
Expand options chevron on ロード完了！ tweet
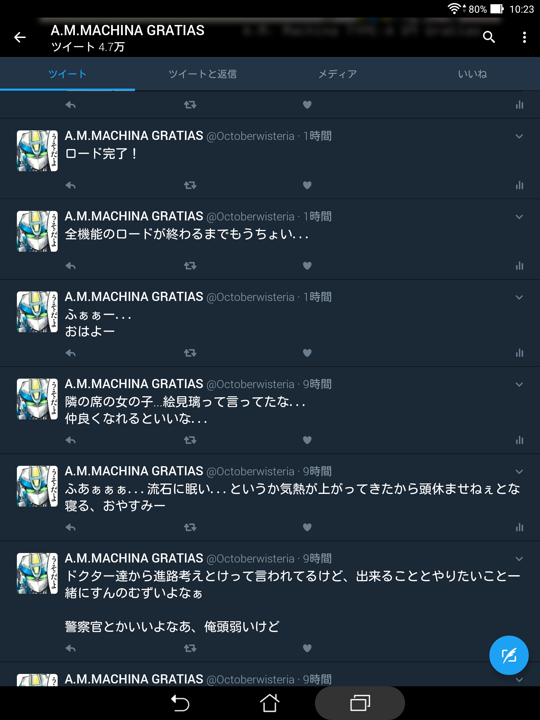click(519, 136)
